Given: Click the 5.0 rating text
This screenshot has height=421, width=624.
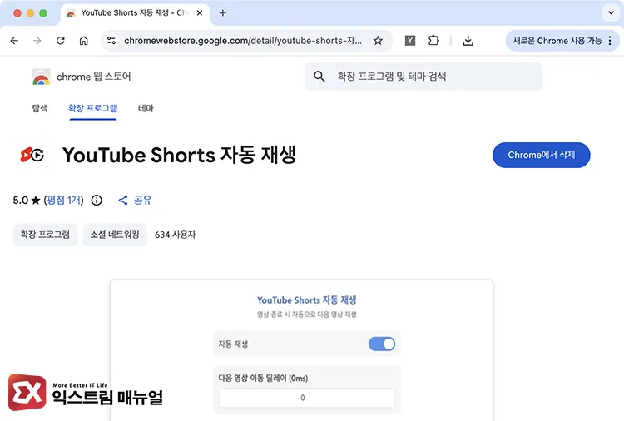Looking at the screenshot, I should (20, 201).
